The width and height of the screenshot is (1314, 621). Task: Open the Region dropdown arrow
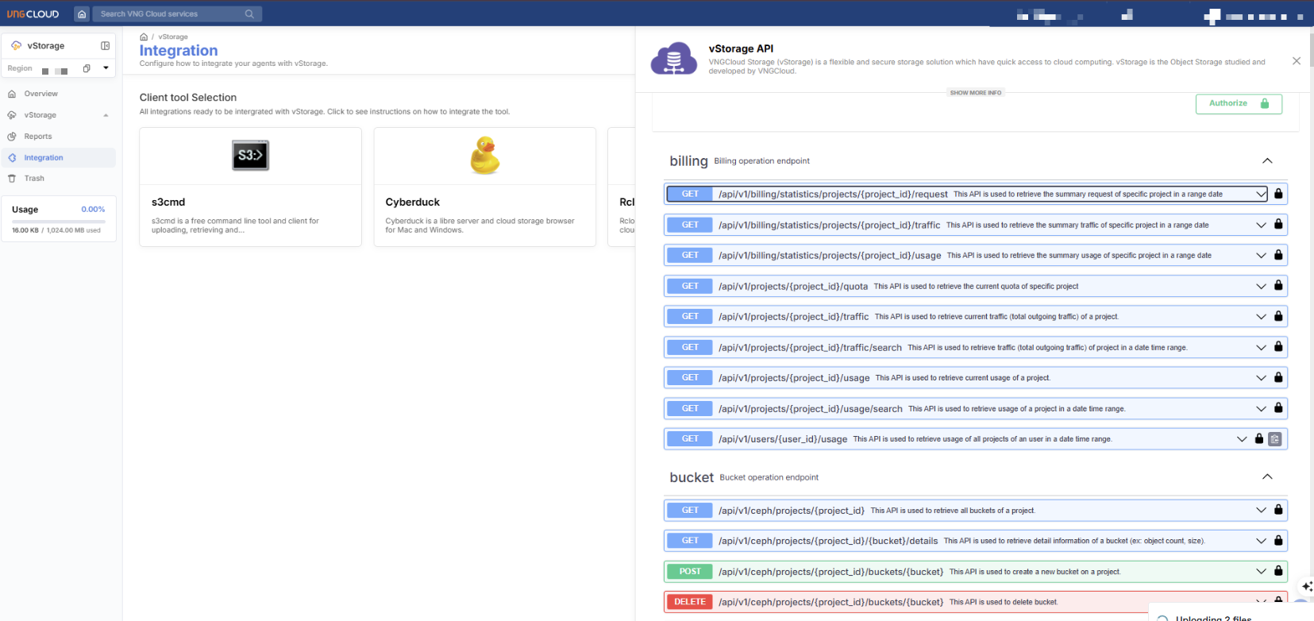click(x=106, y=68)
